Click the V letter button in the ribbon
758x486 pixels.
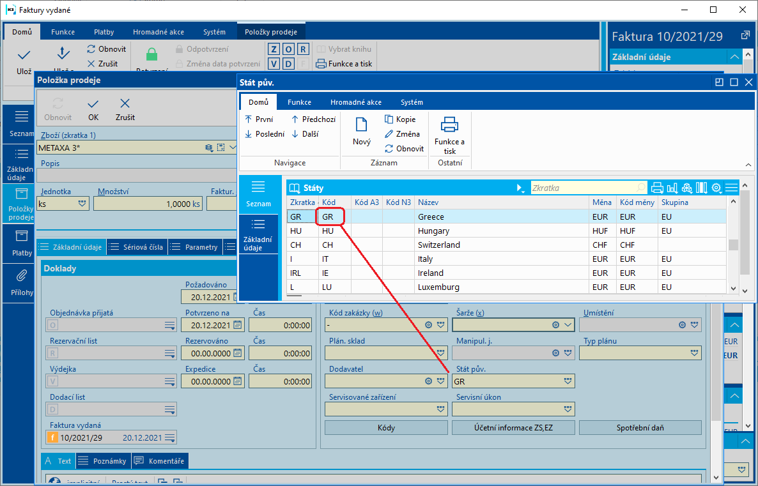tap(274, 63)
